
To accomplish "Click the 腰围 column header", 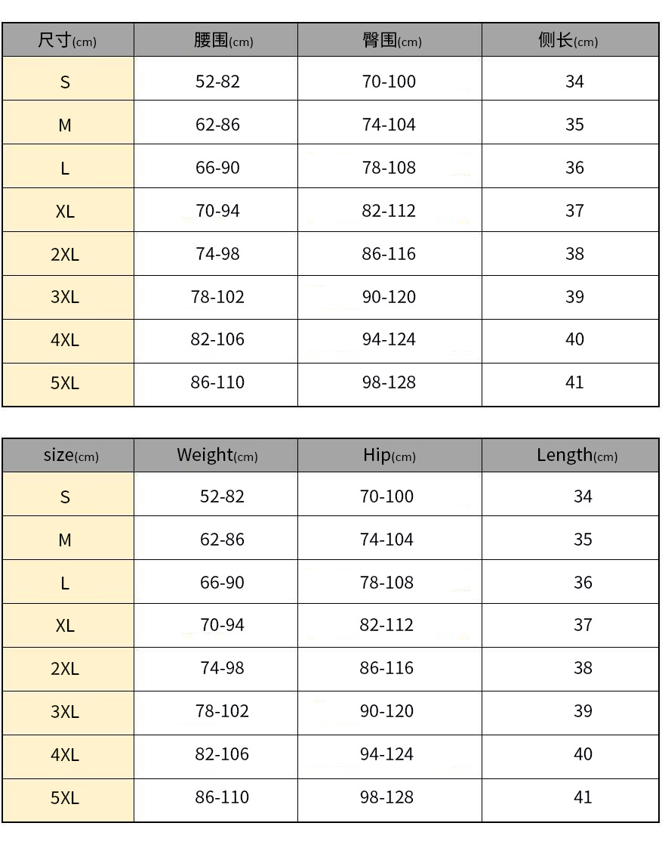I will (x=223, y=40).
